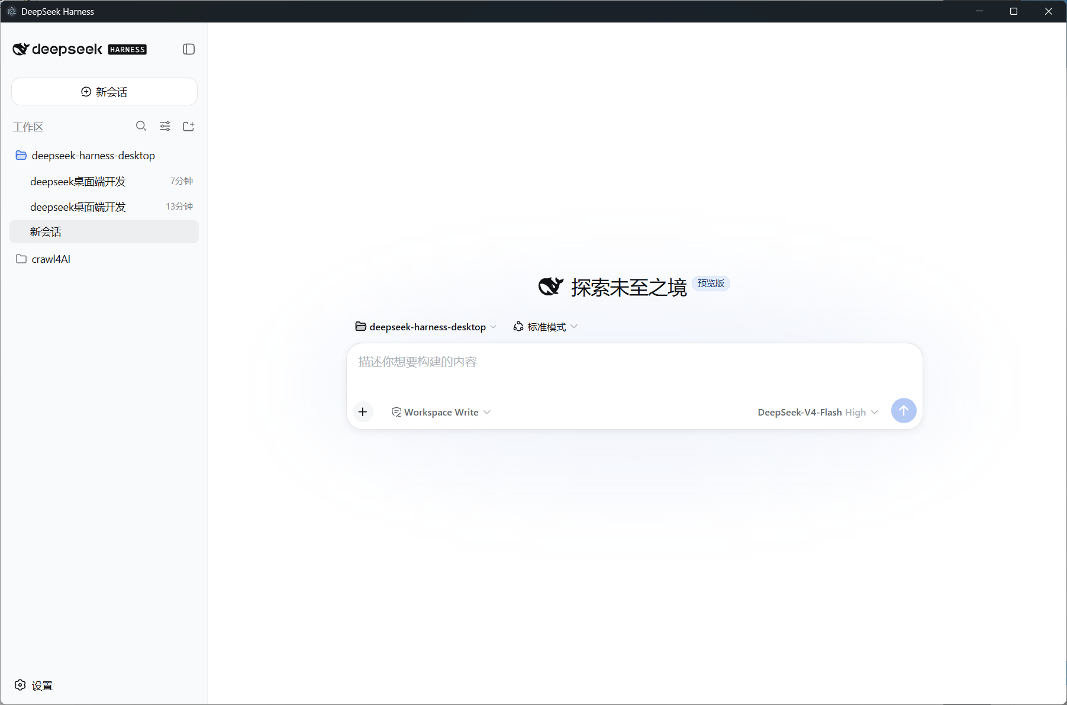Click the 7分钟 timestamp
This screenshot has height=705, width=1067.
[x=182, y=181]
